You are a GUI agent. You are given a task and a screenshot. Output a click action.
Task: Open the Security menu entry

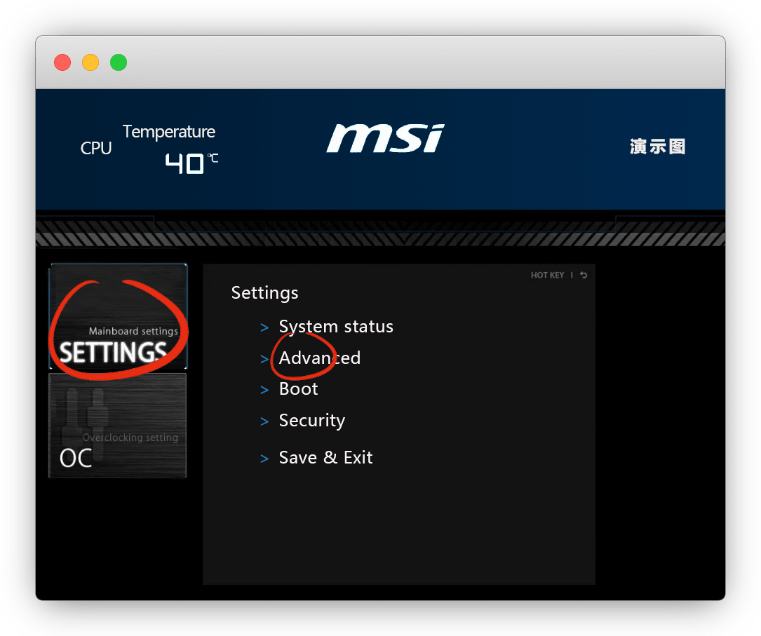pyautogui.click(x=312, y=421)
